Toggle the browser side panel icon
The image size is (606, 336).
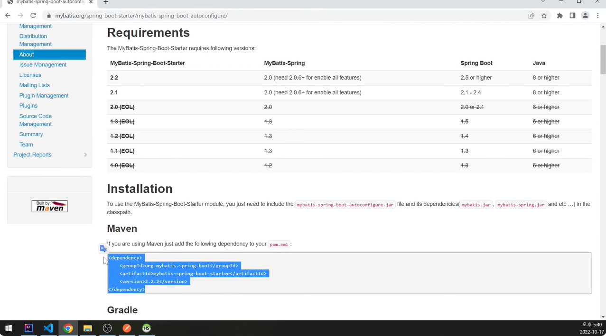pos(572,16)
